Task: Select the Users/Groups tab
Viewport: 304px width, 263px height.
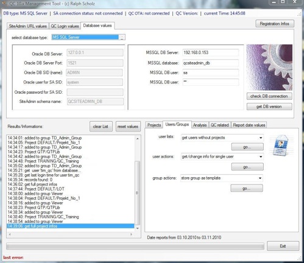Action: 177,124
